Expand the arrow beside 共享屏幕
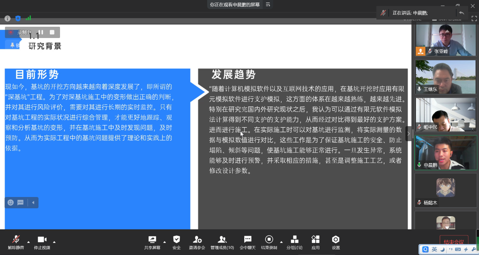The width and height of the screenshot is (479, 255). tap(164, 242)
